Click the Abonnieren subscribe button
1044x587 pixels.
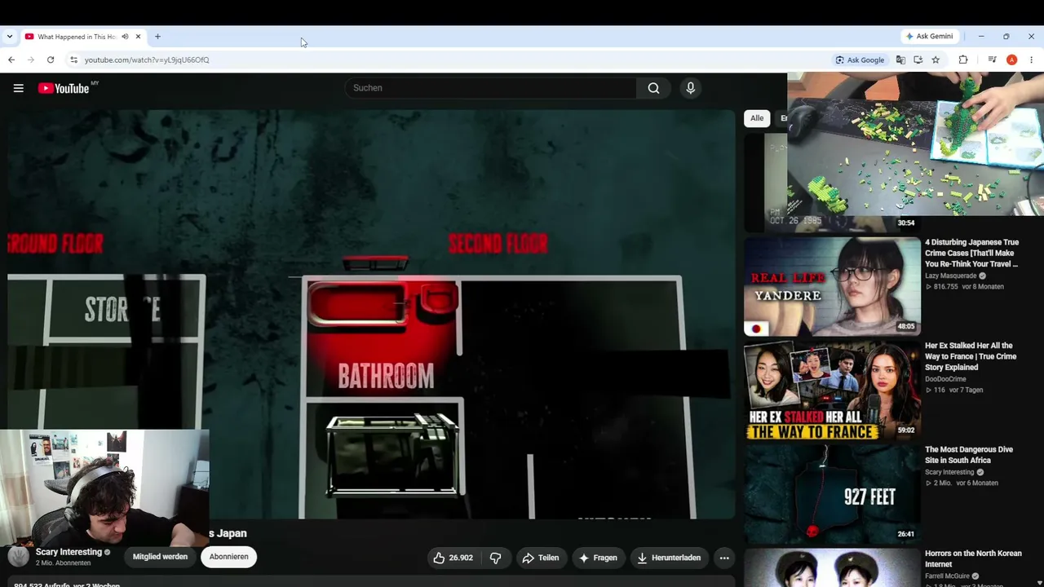(228, 557)
